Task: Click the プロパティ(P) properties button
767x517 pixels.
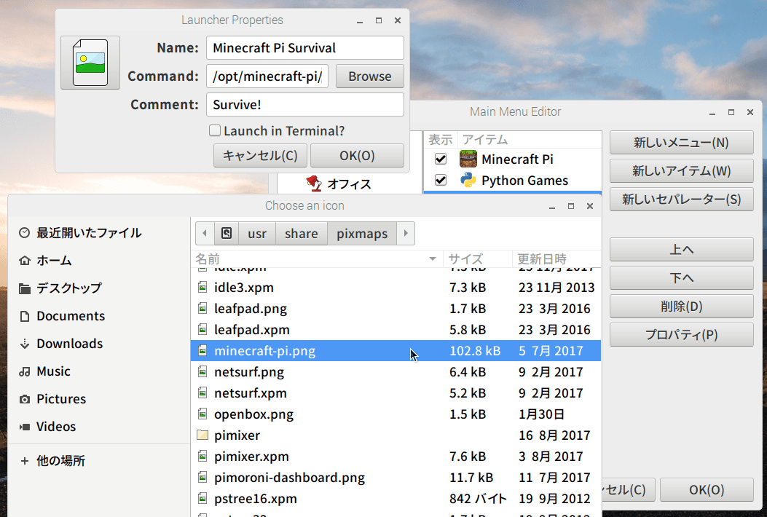Action: coord(681,334)
